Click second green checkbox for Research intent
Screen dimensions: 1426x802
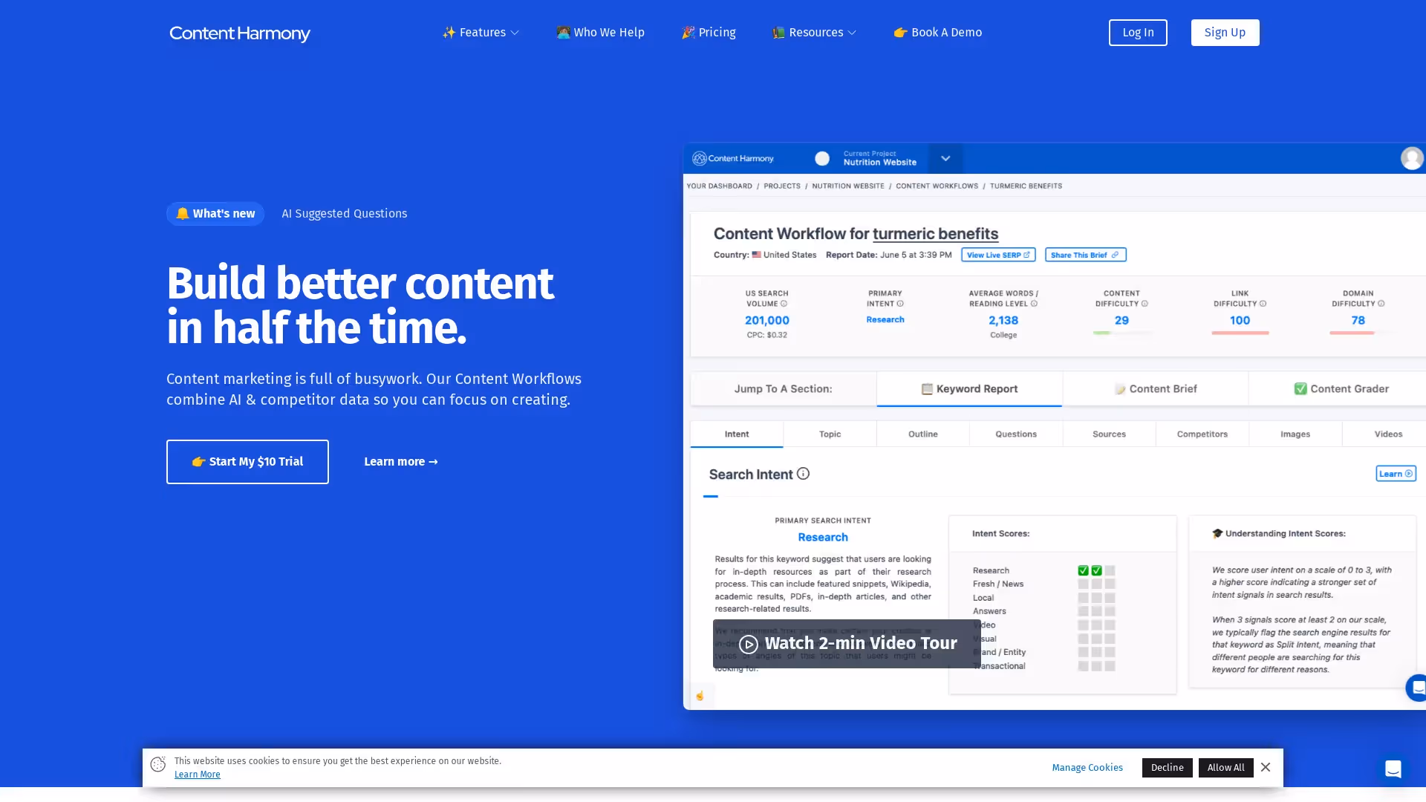(1097, 571)
